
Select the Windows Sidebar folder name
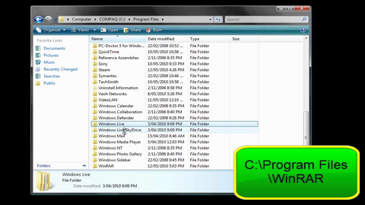[114, 160]
